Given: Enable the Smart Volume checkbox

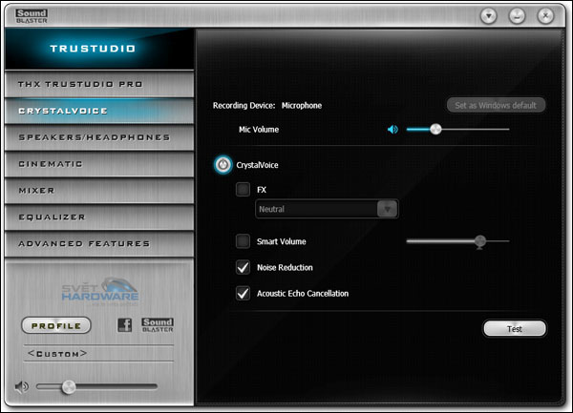Looking at the screenshot, I should 243,241.
